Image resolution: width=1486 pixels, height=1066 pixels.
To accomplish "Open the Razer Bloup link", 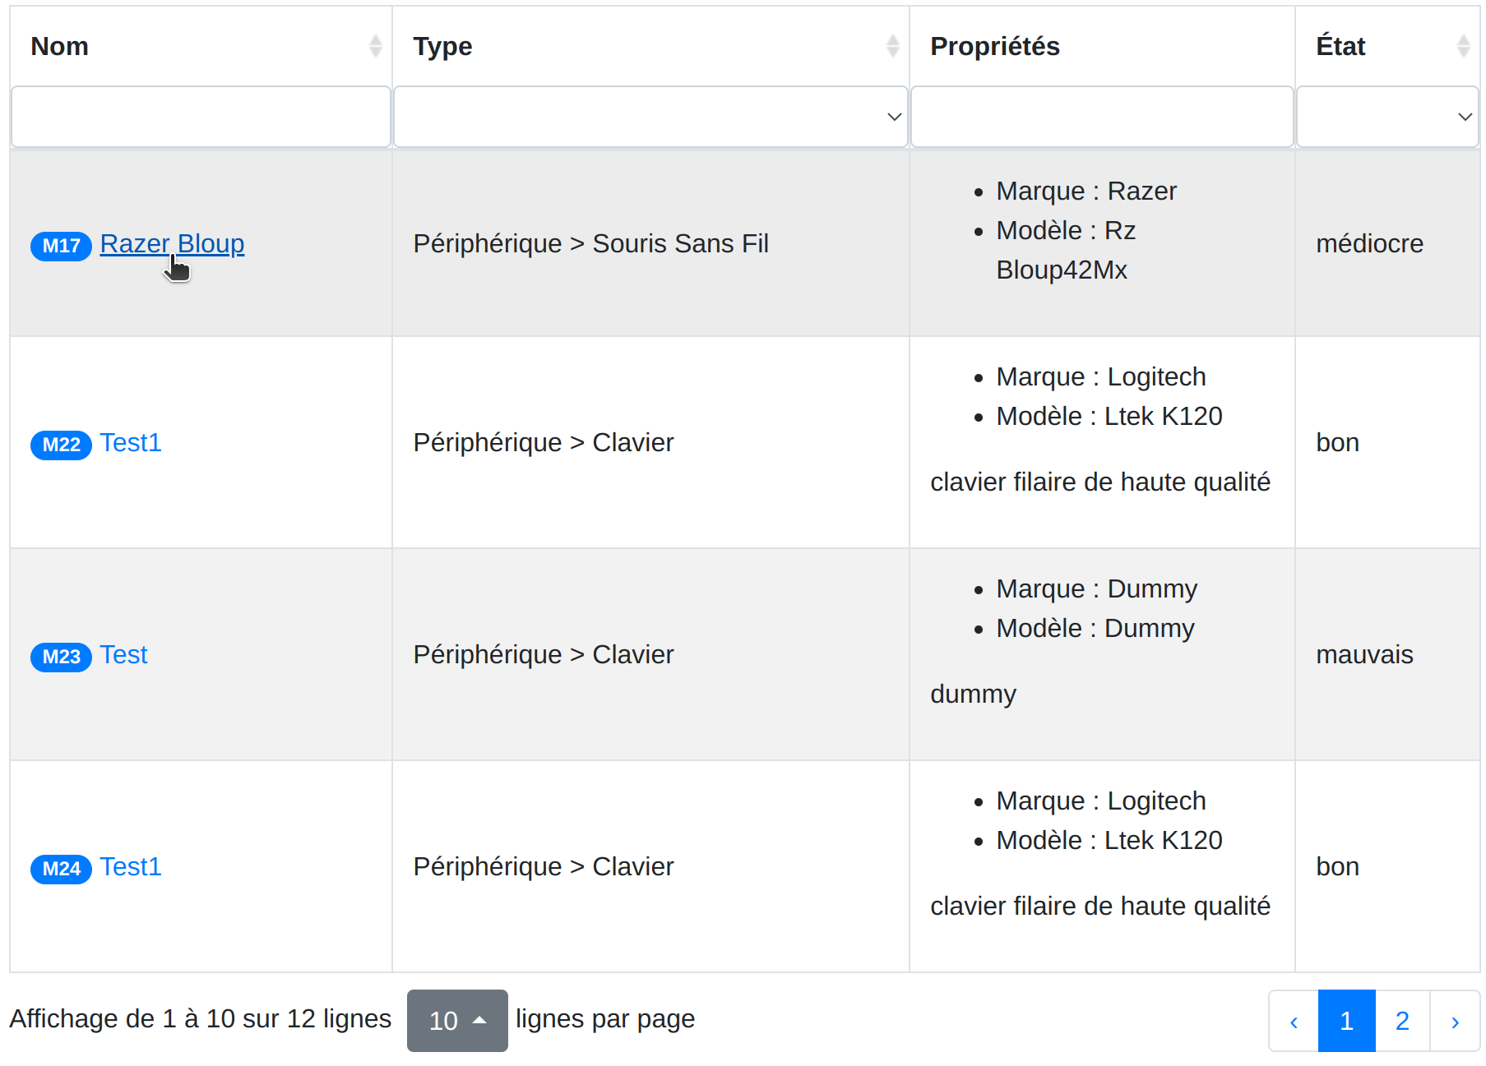I will pyautogui.click(x=172, y=243).
